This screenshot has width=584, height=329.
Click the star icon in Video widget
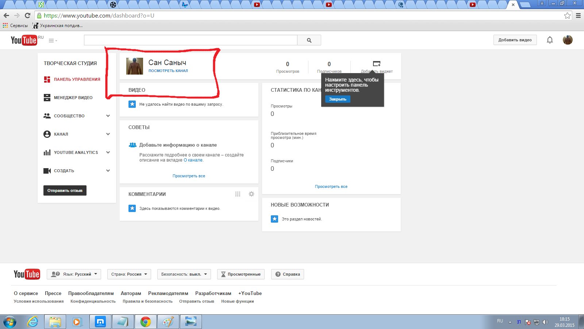point(132,104)
